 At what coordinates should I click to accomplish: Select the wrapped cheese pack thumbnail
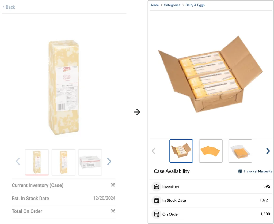(240, 151)
